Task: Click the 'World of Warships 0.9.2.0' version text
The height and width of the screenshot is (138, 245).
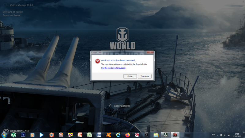Action: [x=21, y=5]
